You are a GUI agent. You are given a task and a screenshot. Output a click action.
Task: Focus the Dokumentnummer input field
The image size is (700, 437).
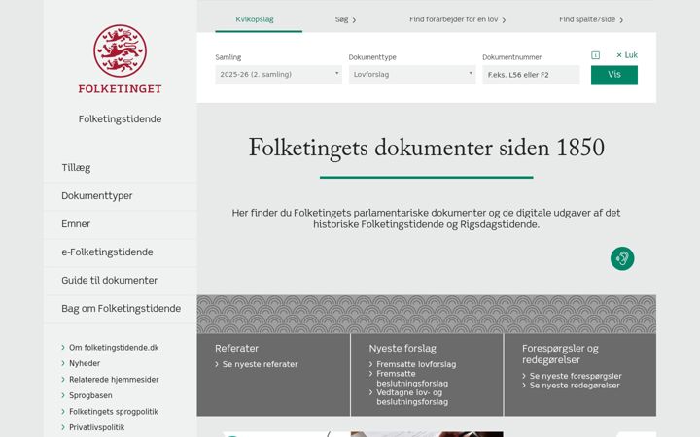531,75
